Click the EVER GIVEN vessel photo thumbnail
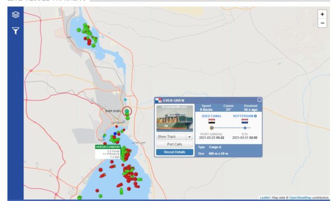Image resolution: width=336 pixels, height=201 pixels. point(174,119)
